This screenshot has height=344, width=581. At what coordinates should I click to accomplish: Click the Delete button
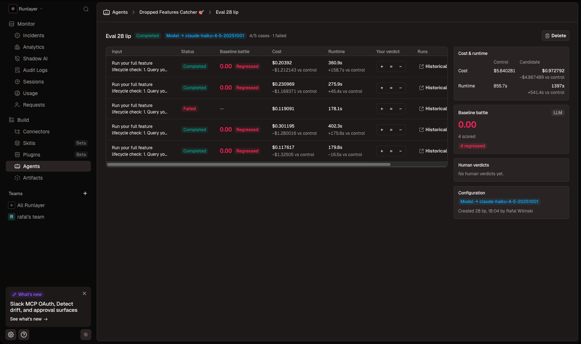pos(555,36)
